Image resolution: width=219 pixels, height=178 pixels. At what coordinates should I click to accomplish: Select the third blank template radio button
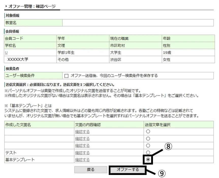point(148,146)
